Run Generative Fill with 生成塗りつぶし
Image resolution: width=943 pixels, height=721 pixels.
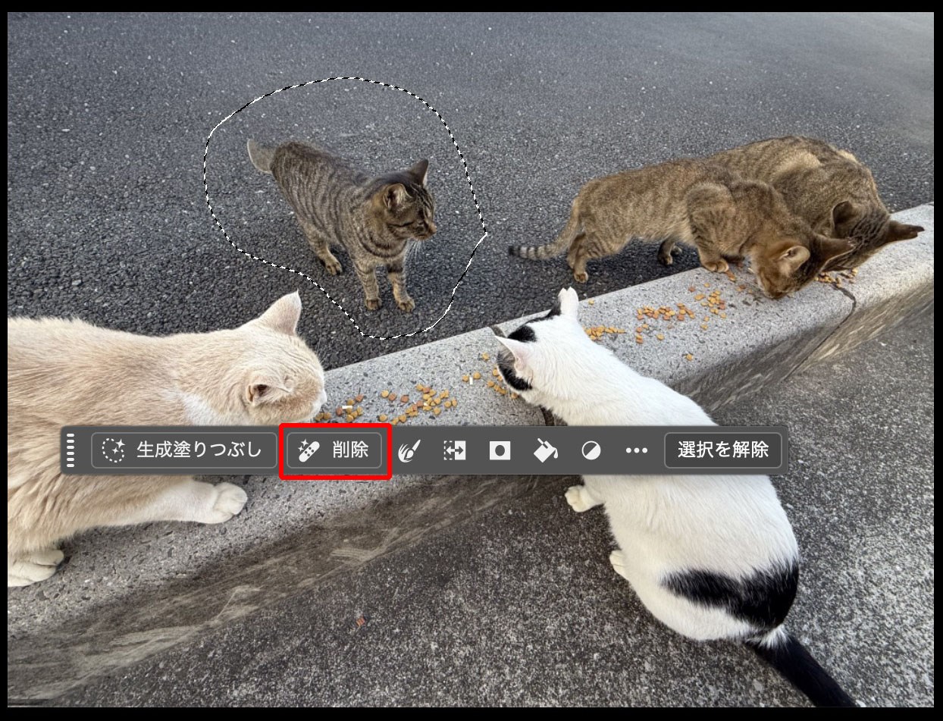[184, 449]
